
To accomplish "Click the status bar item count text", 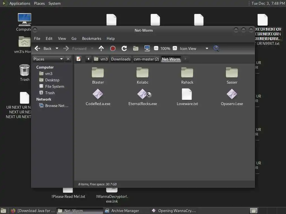I will tap(97, 184).
